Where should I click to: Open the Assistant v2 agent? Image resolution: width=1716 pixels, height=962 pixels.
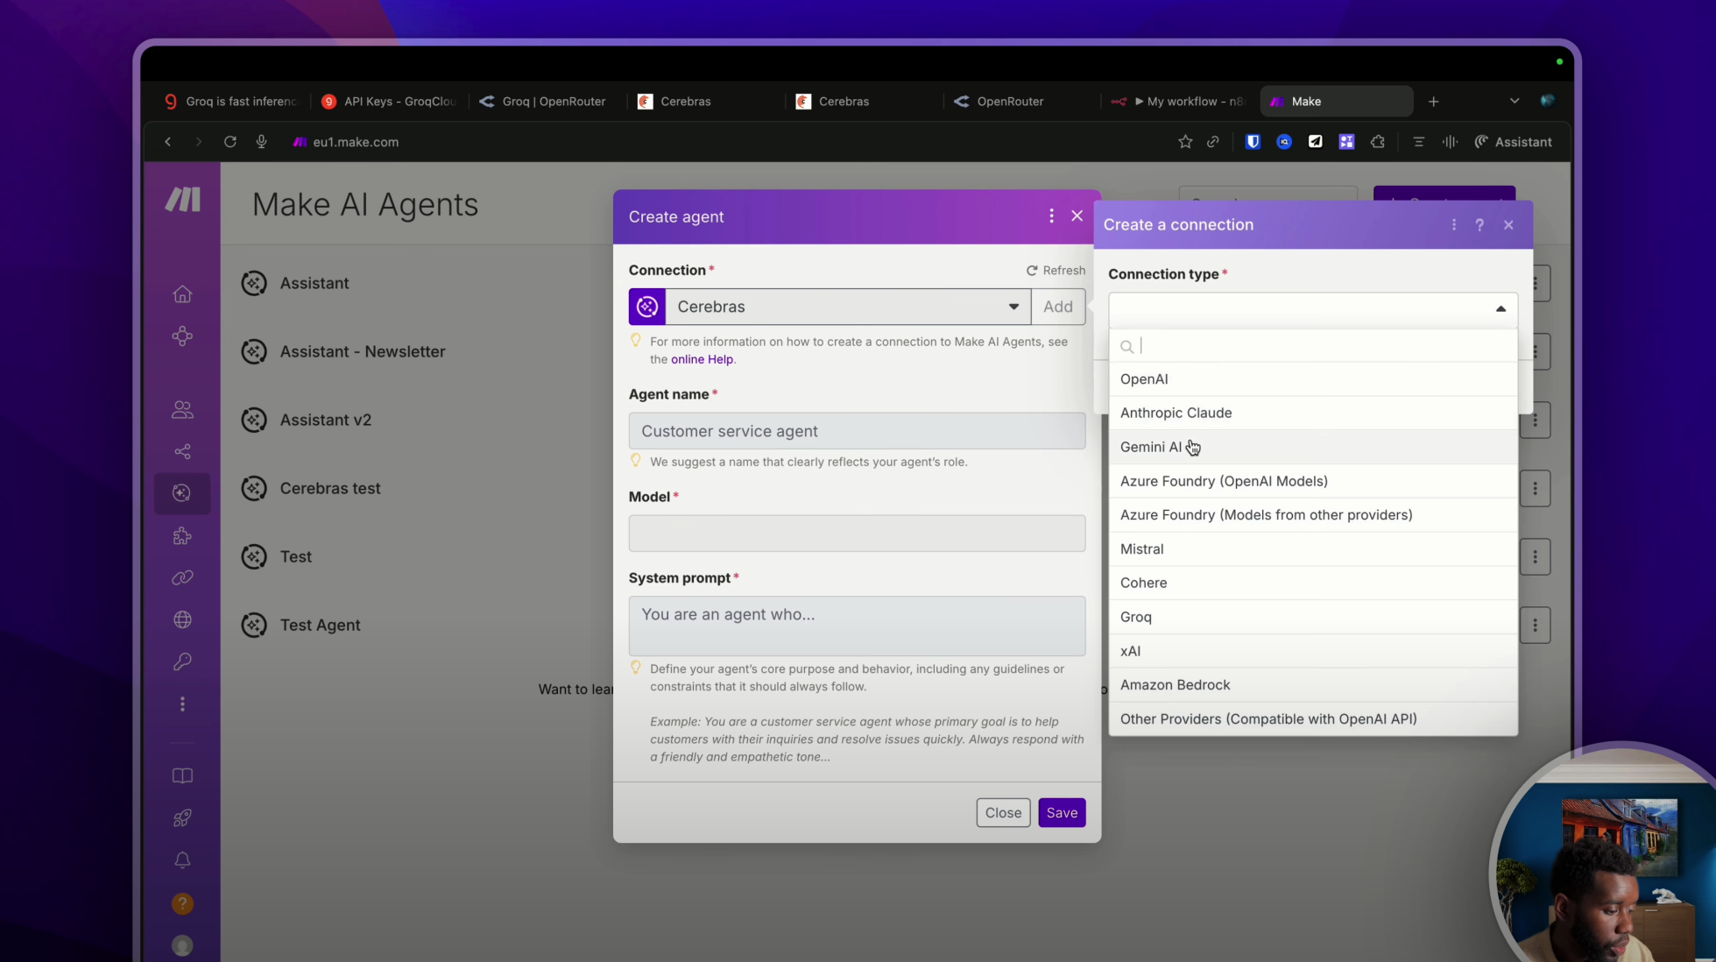[x=325, y=420]
